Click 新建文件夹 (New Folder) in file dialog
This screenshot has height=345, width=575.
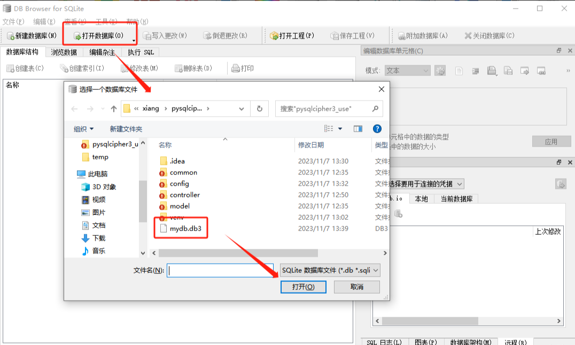click(x=126, y=129)
